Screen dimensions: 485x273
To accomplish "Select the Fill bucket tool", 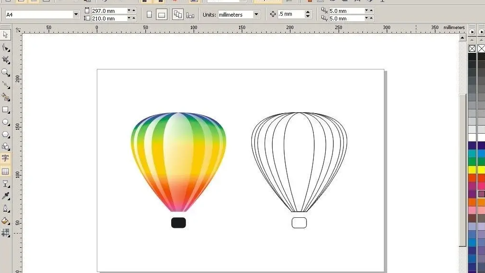I will 5,221.
